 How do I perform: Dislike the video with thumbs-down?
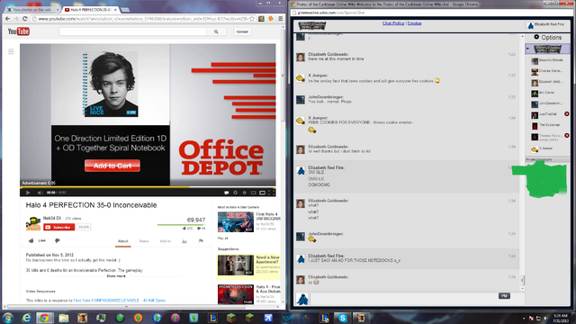click(58, 240)
